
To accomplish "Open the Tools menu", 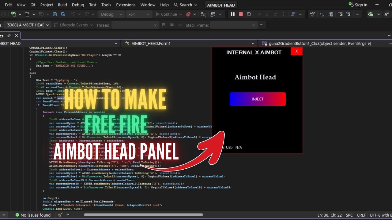I will [x=106, y=5].
